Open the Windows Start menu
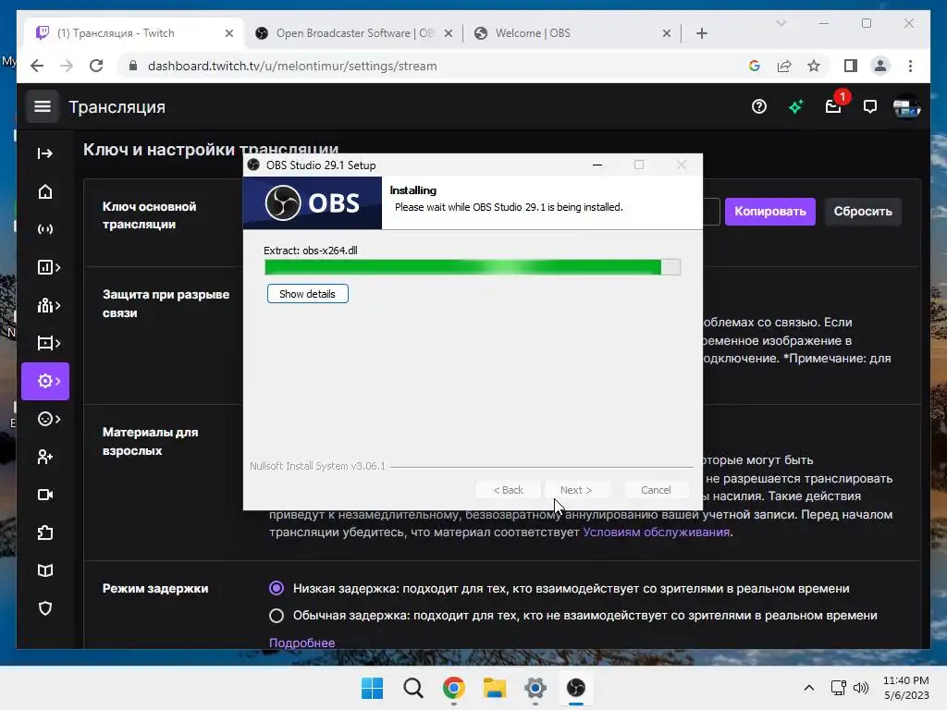The height and width of the screenshot is (710, 947). point(372,688)
